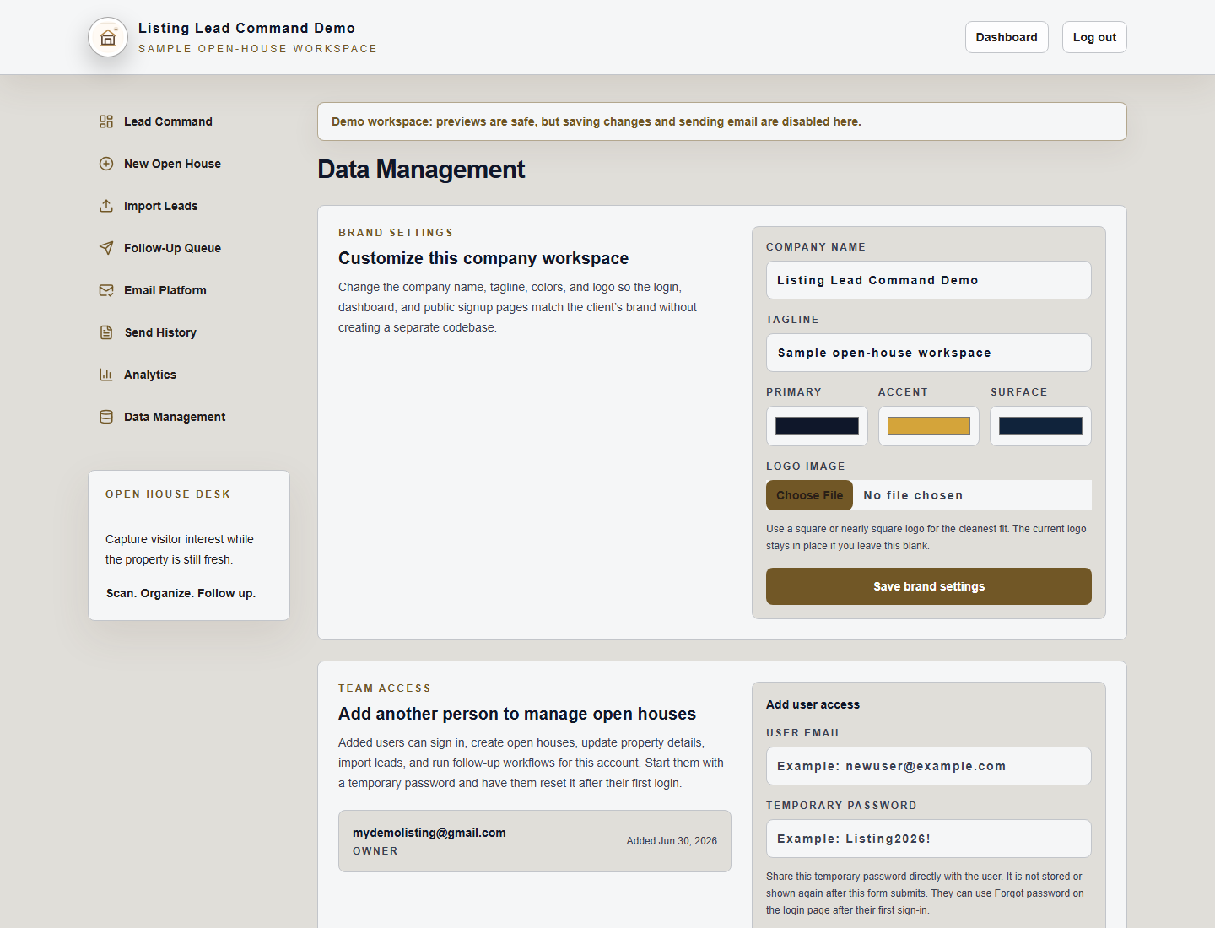1215x928 pixels.
Task: Click the Analytics bar chart icon
Action: click(106, 375)
